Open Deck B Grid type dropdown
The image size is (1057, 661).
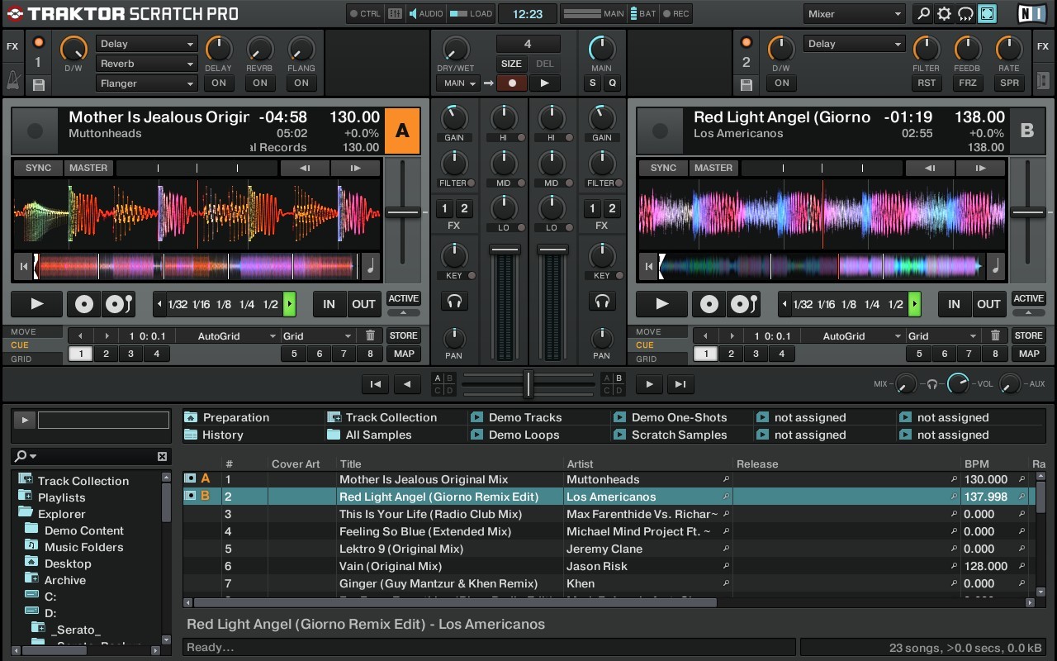tap(942, 335)
